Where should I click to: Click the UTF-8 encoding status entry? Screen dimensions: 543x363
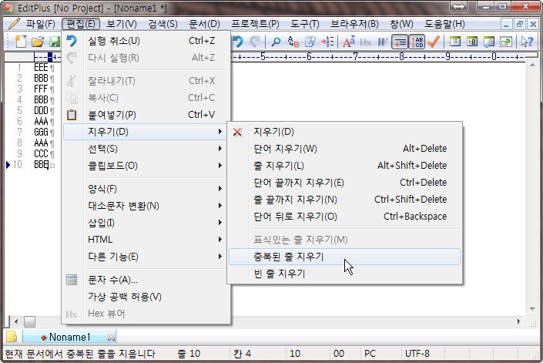(417, 354)
